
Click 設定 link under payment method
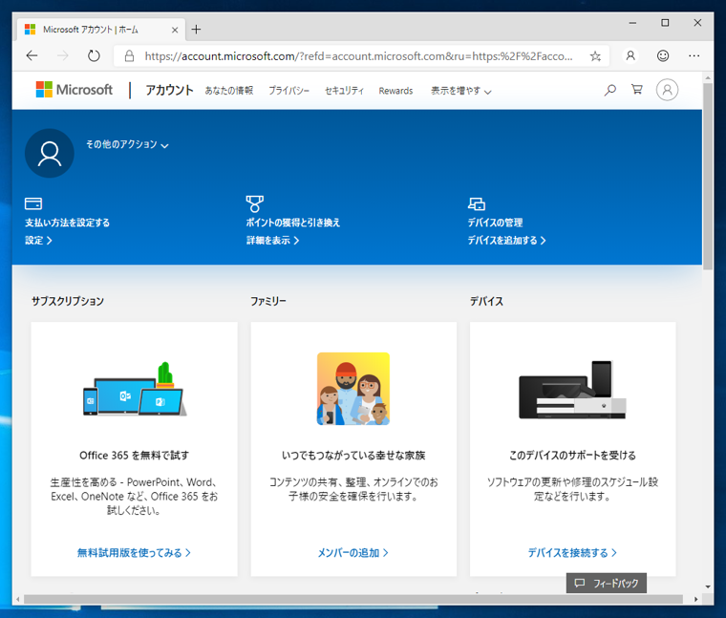coord(38,241)
